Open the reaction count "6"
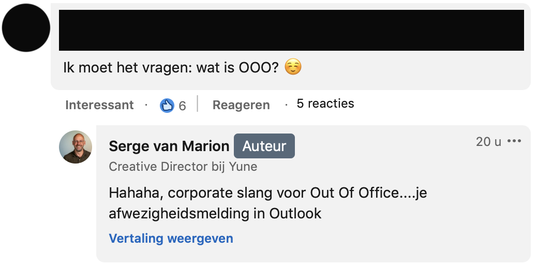This screenshot has width=537, height=266. point(182,106)
